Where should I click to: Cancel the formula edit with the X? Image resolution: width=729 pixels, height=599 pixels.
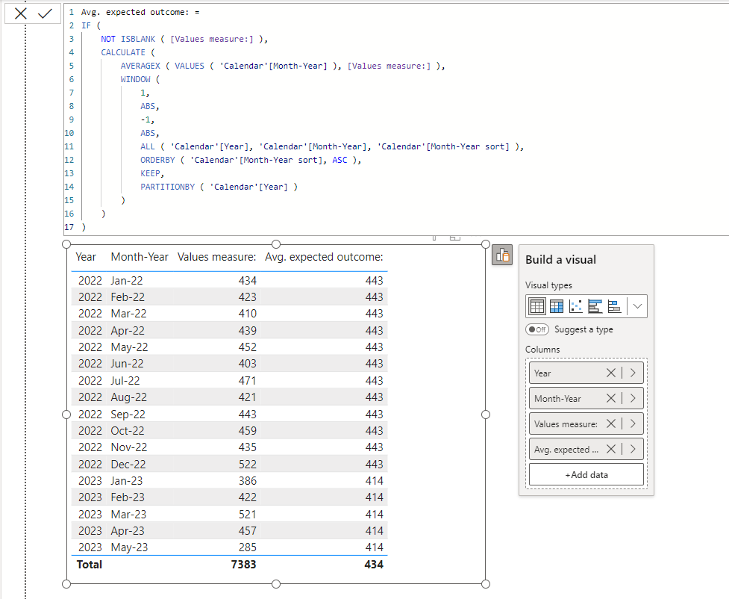(20, 13)
